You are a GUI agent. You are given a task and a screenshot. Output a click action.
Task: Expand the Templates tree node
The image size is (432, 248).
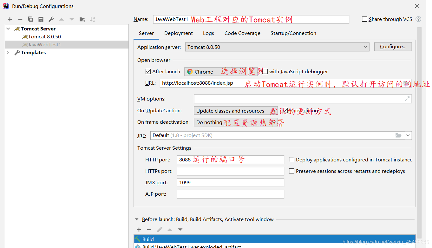coord(8,53)
